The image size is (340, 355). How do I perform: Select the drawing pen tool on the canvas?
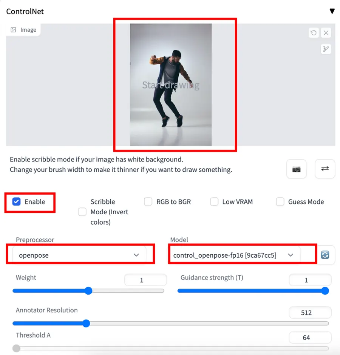tap(326, 49)
